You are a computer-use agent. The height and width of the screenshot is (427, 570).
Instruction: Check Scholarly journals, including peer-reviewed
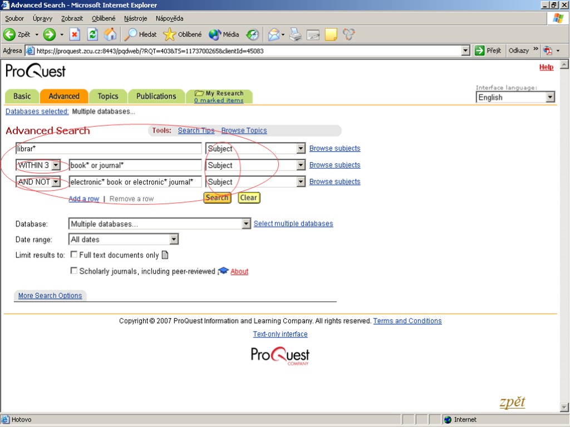[74, 271]
